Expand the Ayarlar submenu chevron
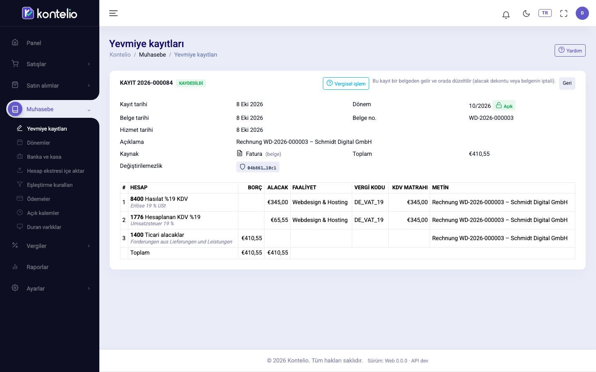This screenshot has width=596, height=372. tap(89, 289)
